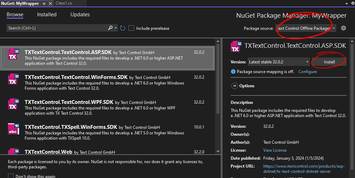Open the textcontrol.com Project URL link
This screenshot has width=355, height=178.
click(x=304, y=169)
